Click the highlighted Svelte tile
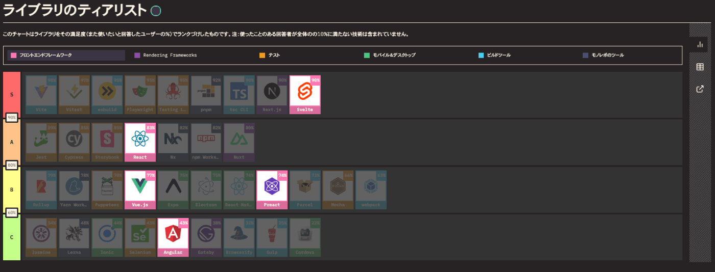715x272 pixels. pyautogui.click(x=305, y=95)
